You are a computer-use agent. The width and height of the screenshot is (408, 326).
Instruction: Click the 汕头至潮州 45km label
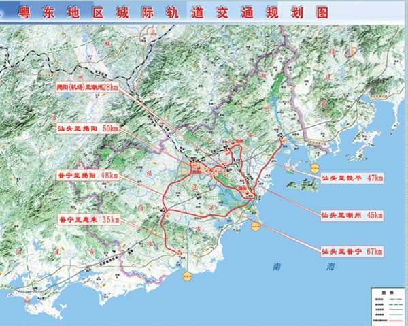[352, 215]
